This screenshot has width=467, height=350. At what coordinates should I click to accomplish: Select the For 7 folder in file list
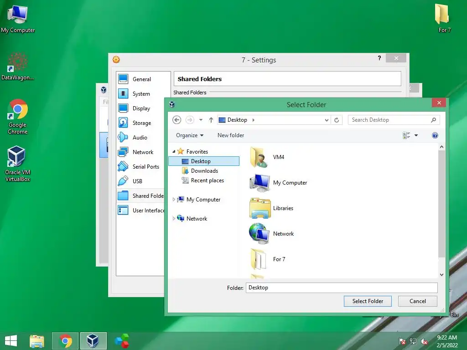click(267, 259)
